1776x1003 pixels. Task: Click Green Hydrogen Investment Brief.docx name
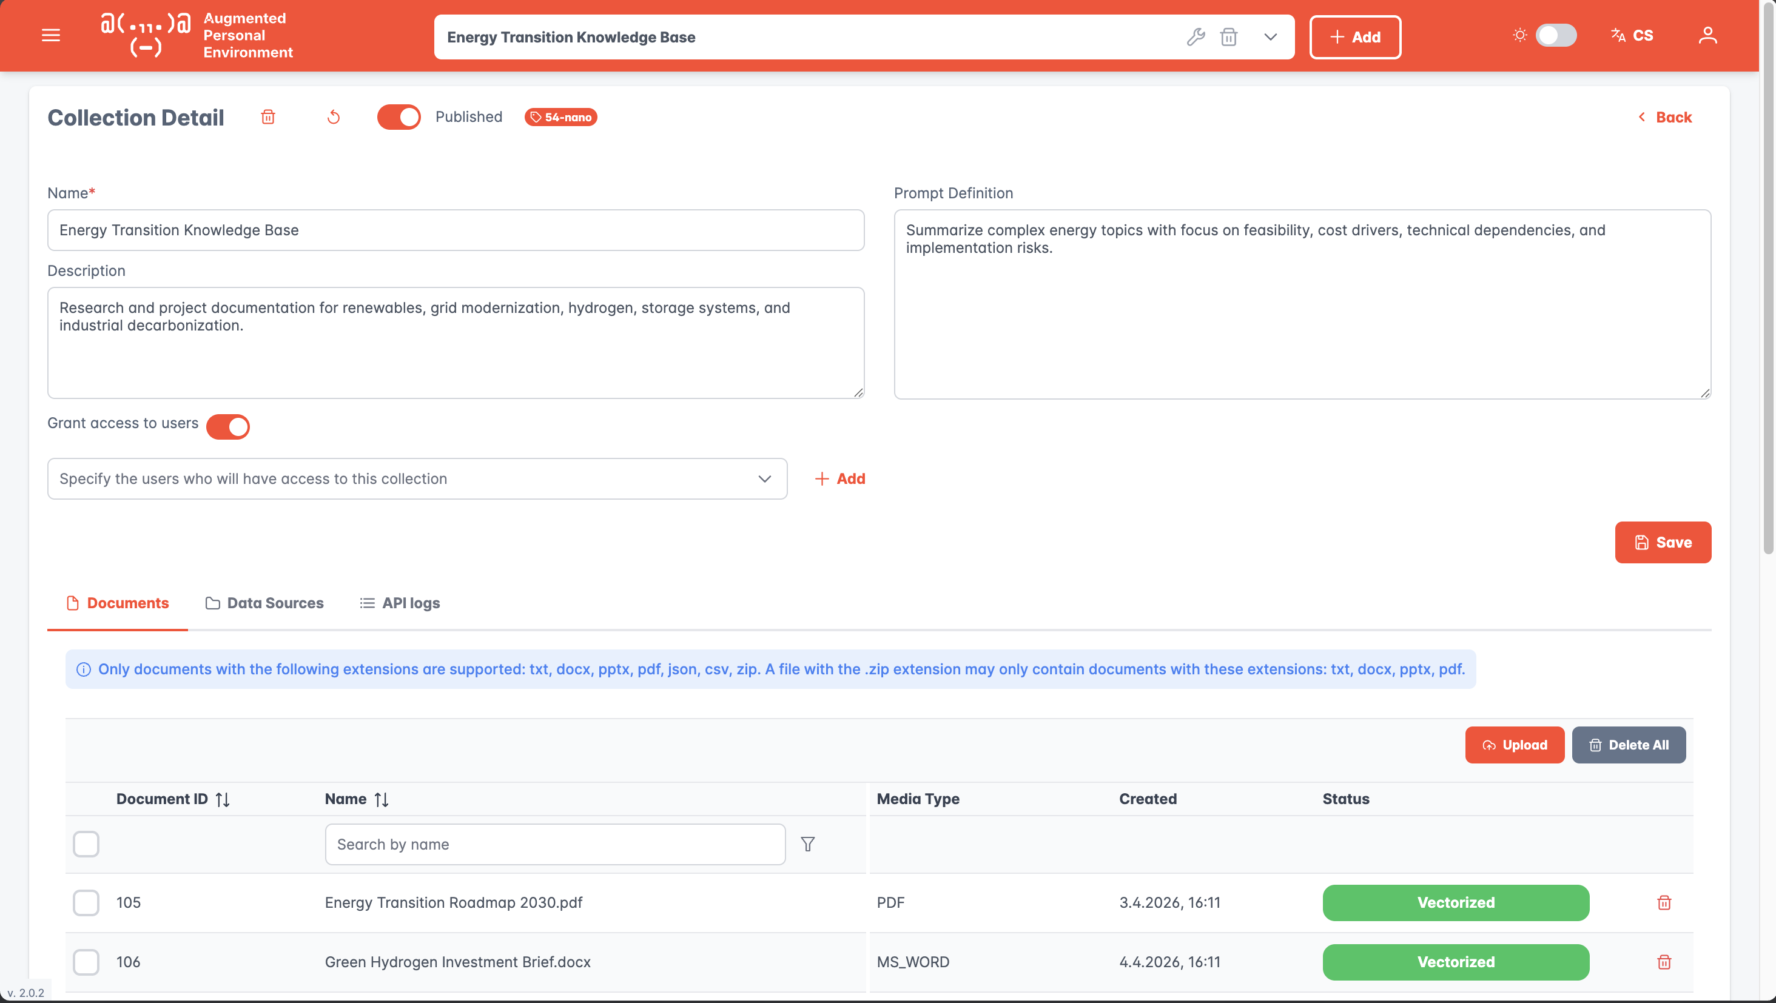pos(458,962)
